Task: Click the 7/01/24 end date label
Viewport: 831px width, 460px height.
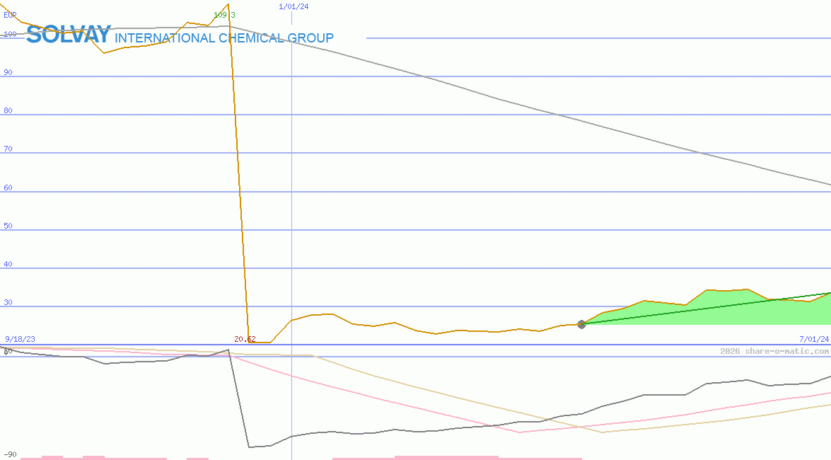Action: tap(814, 339)
